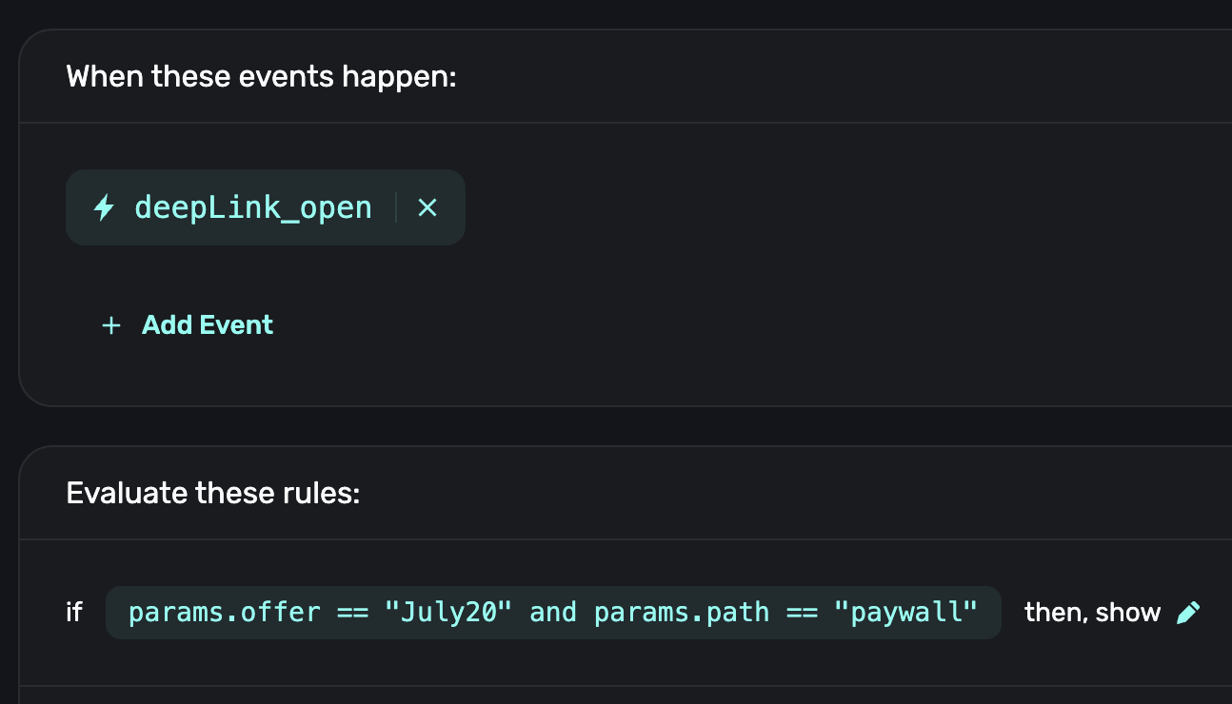Click the "then, show" label
This screenshot has width=1232, height=704.
(1092, 613)
